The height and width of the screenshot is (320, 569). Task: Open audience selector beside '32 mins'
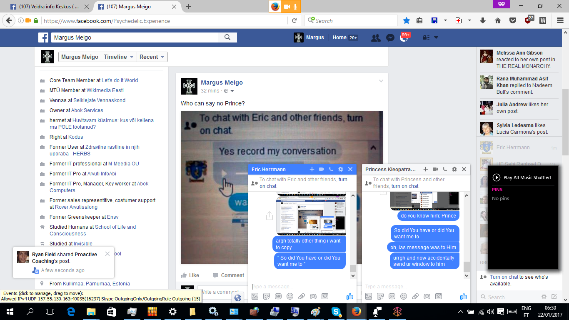[229, 91]
